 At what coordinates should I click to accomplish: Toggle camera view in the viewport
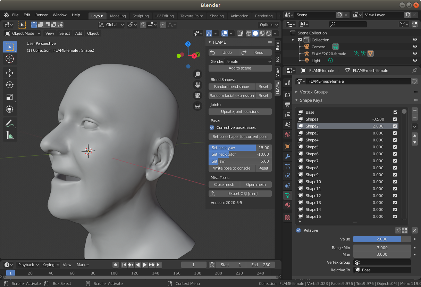click(x=197, y=96)
